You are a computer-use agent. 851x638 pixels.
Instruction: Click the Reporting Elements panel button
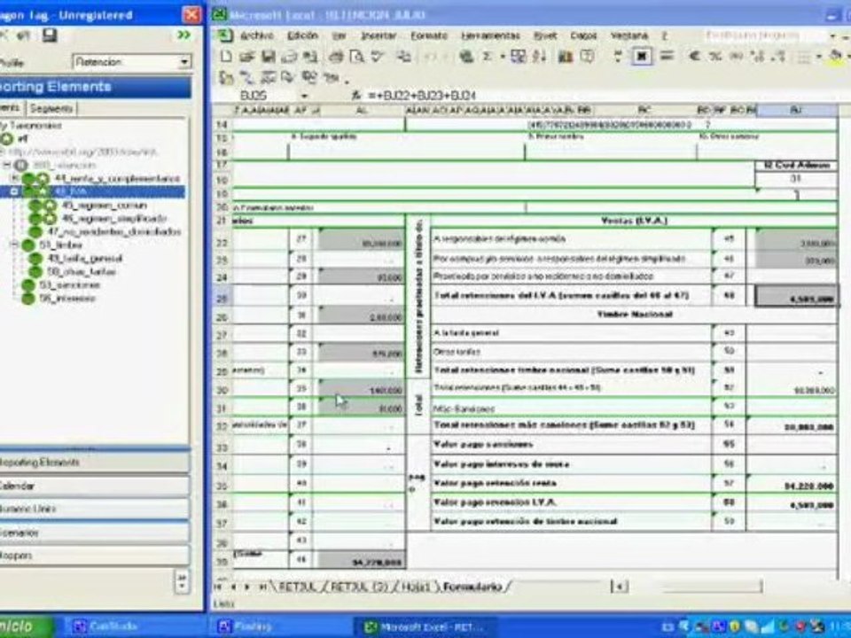[95, 463]
